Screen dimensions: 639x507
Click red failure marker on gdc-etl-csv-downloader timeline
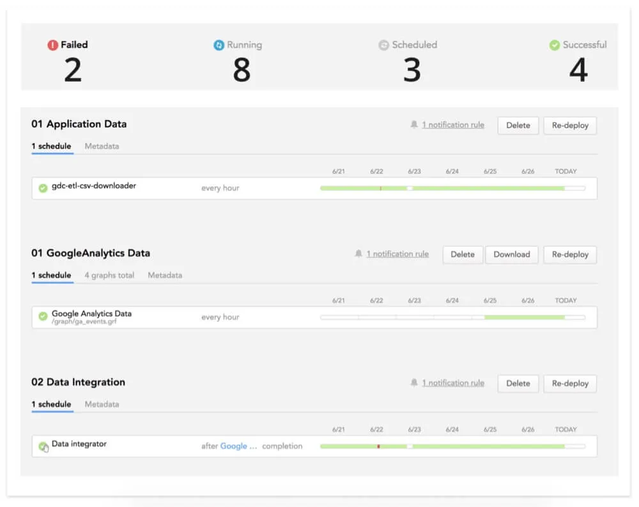(380, 188)
